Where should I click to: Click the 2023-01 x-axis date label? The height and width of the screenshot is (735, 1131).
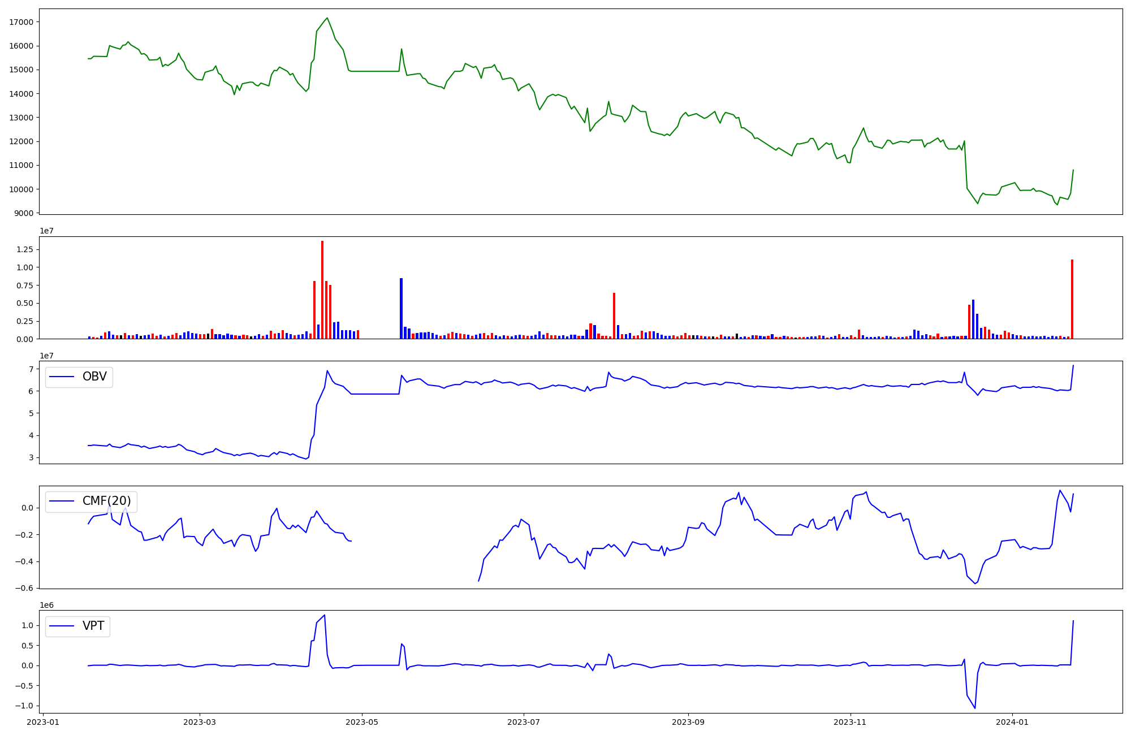43,722
